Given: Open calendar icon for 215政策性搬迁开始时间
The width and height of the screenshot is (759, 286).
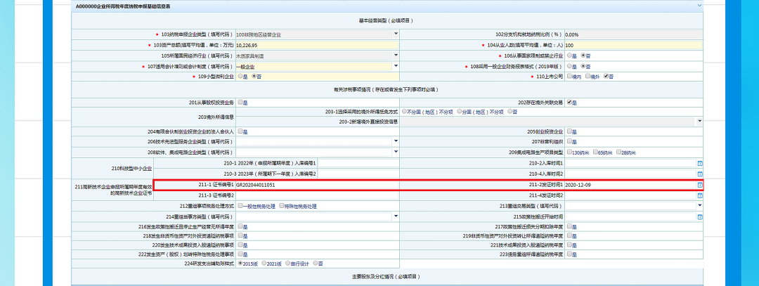Looking at the screenshot, I should point(700,217).
